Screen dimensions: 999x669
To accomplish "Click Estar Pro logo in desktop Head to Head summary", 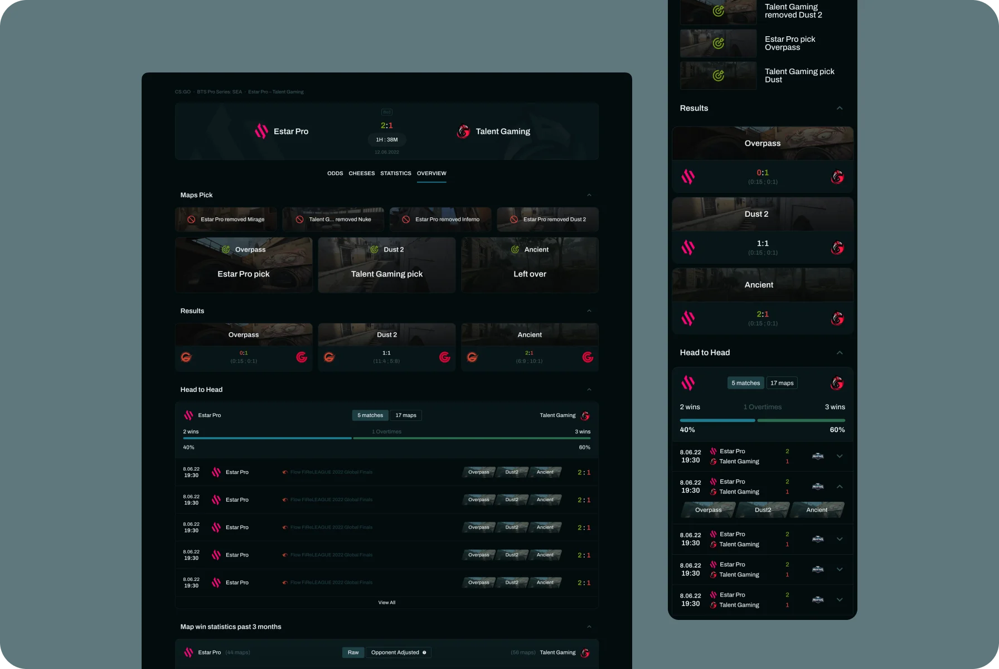I will point(188,415).
